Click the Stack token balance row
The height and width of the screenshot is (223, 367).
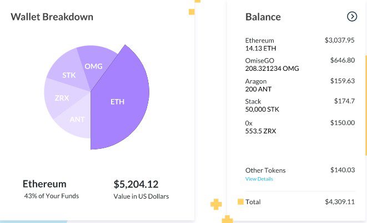(300, 105)
